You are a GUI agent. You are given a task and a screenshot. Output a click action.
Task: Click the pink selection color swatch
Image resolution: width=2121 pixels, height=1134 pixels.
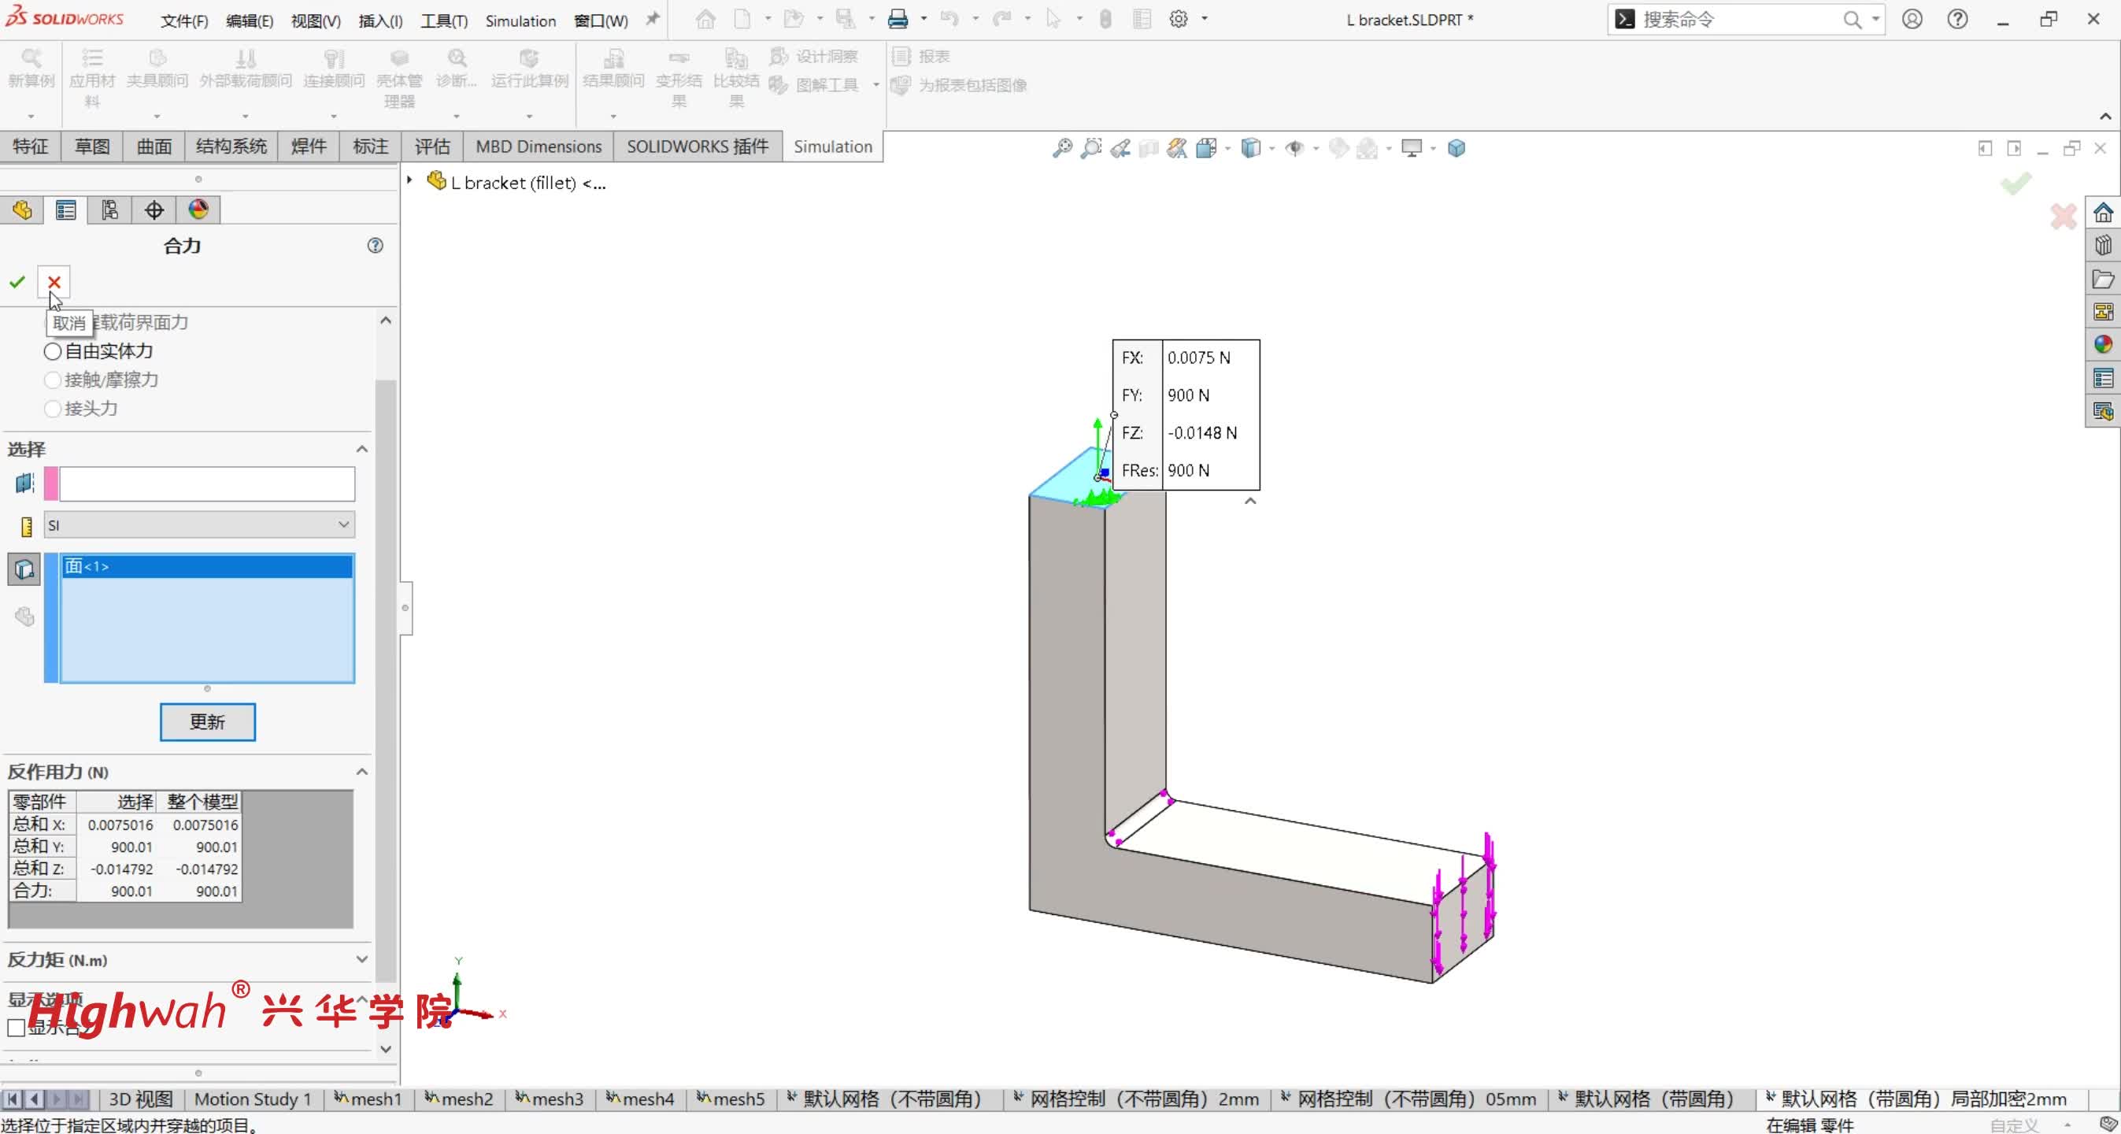(x=51, y=484)
